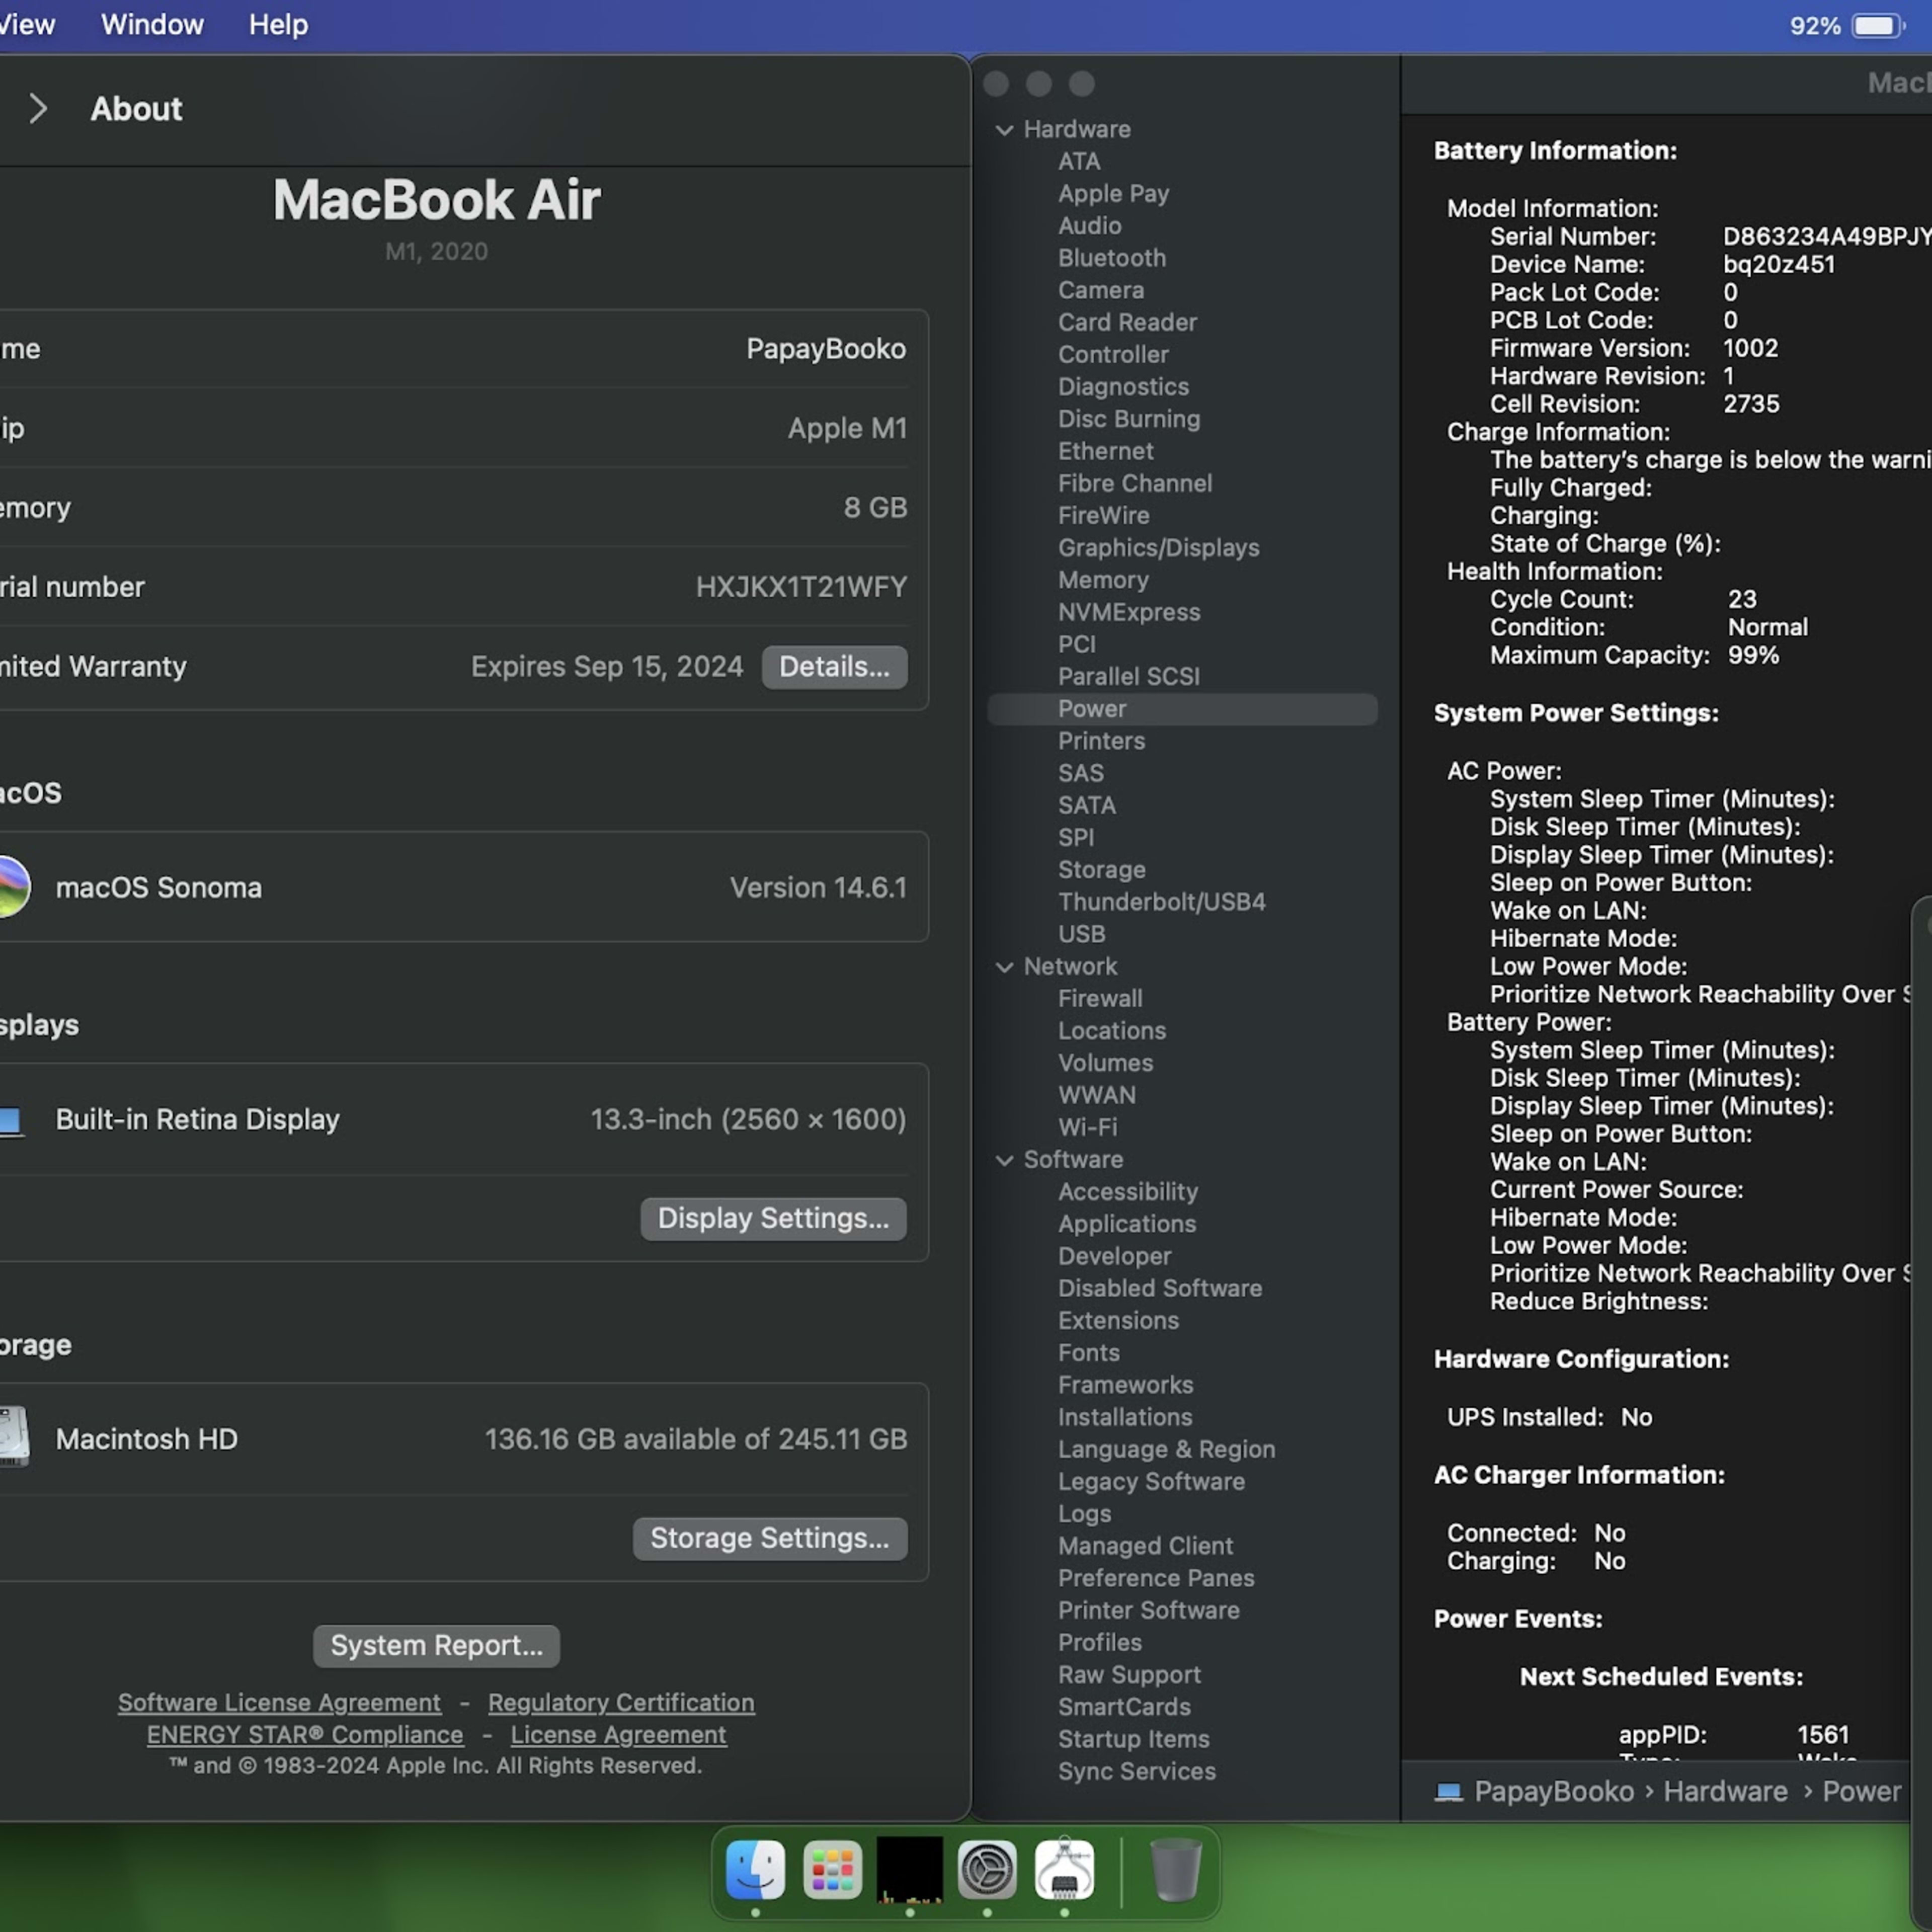
Task: Open Finder from the dock
Action: click(755, 1869)
